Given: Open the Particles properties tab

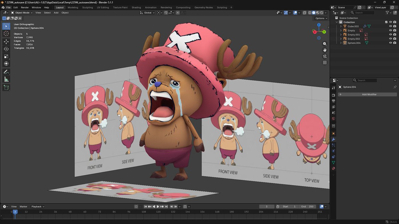Looking at the screenshot, I should click(333, 145).
